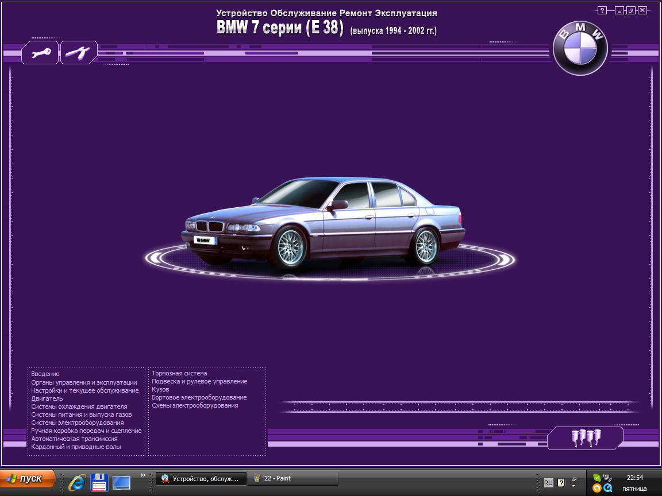Switch to the 22 - Paint taskbar window
This screenshot has height=496, width=662.
(292, 478)
